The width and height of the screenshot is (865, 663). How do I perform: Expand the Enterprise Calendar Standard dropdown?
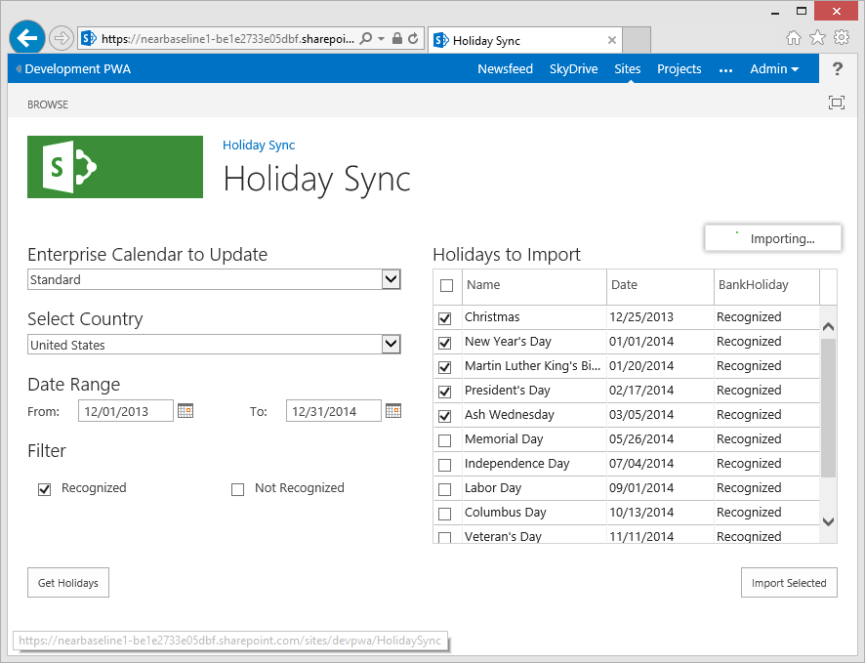point(391,280)
